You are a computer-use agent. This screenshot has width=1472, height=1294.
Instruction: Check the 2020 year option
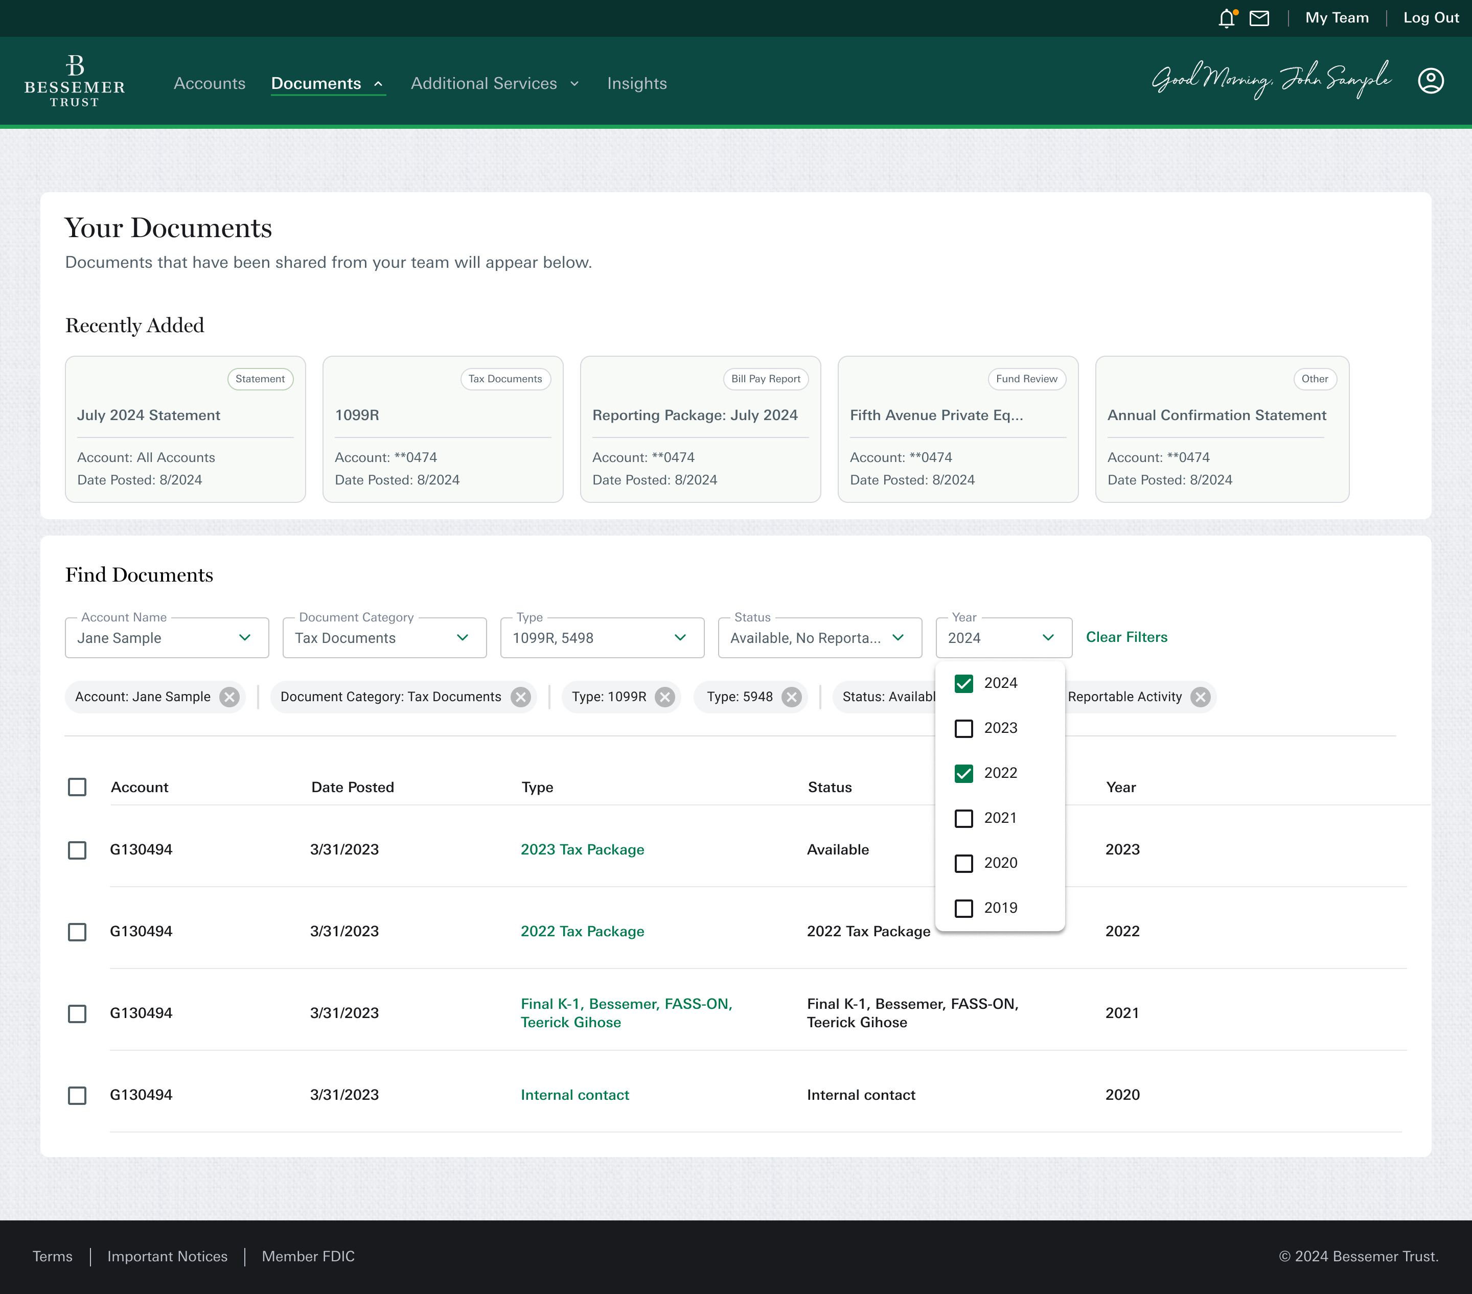(963, 863)
